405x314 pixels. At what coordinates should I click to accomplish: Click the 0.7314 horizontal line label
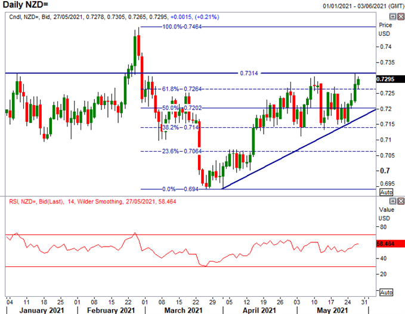click(249, 73)
